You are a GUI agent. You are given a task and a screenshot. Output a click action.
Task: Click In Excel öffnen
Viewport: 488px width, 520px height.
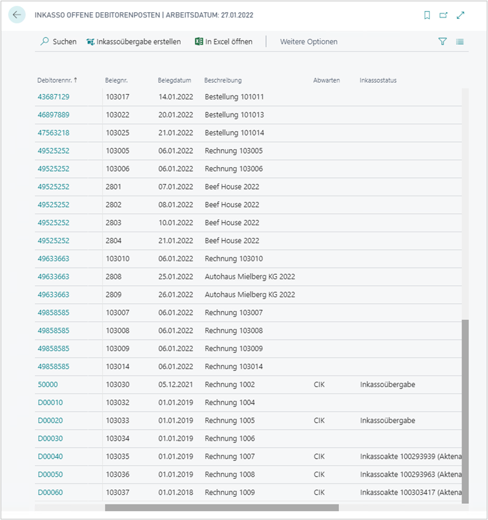[x=223, y=42]
